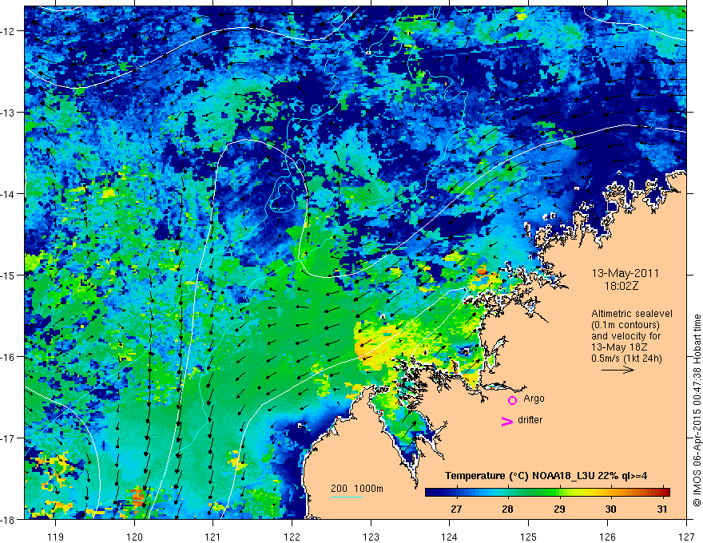Click the colorbar value 28

[x=507, y=509]
